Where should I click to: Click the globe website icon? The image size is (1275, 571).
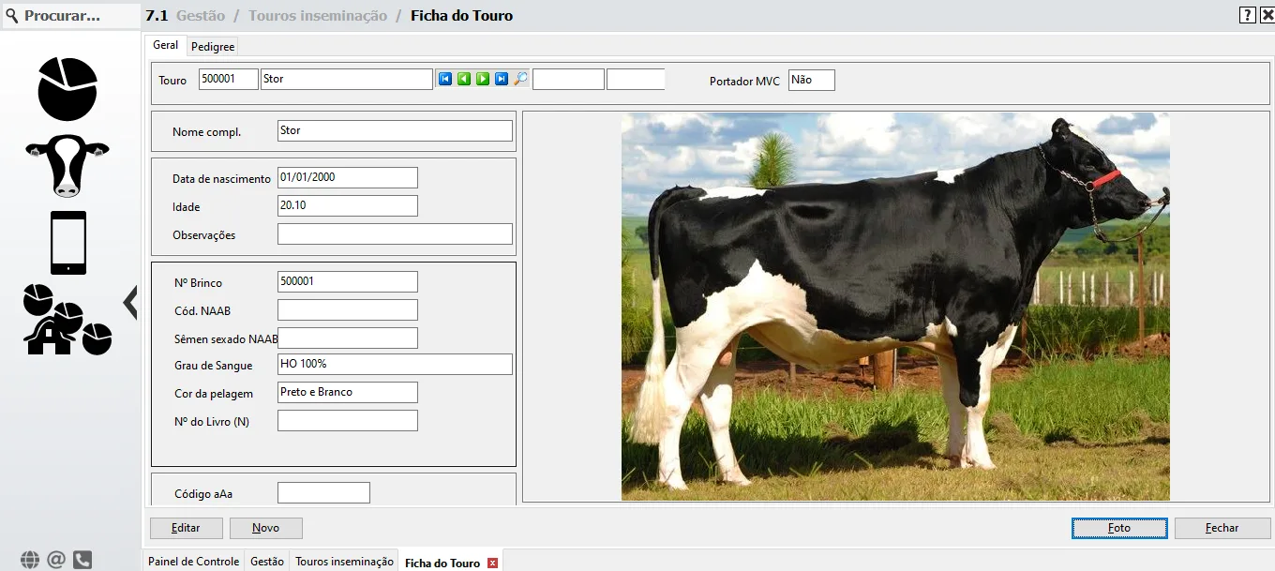pyautogui.click(x=30, y=560)
